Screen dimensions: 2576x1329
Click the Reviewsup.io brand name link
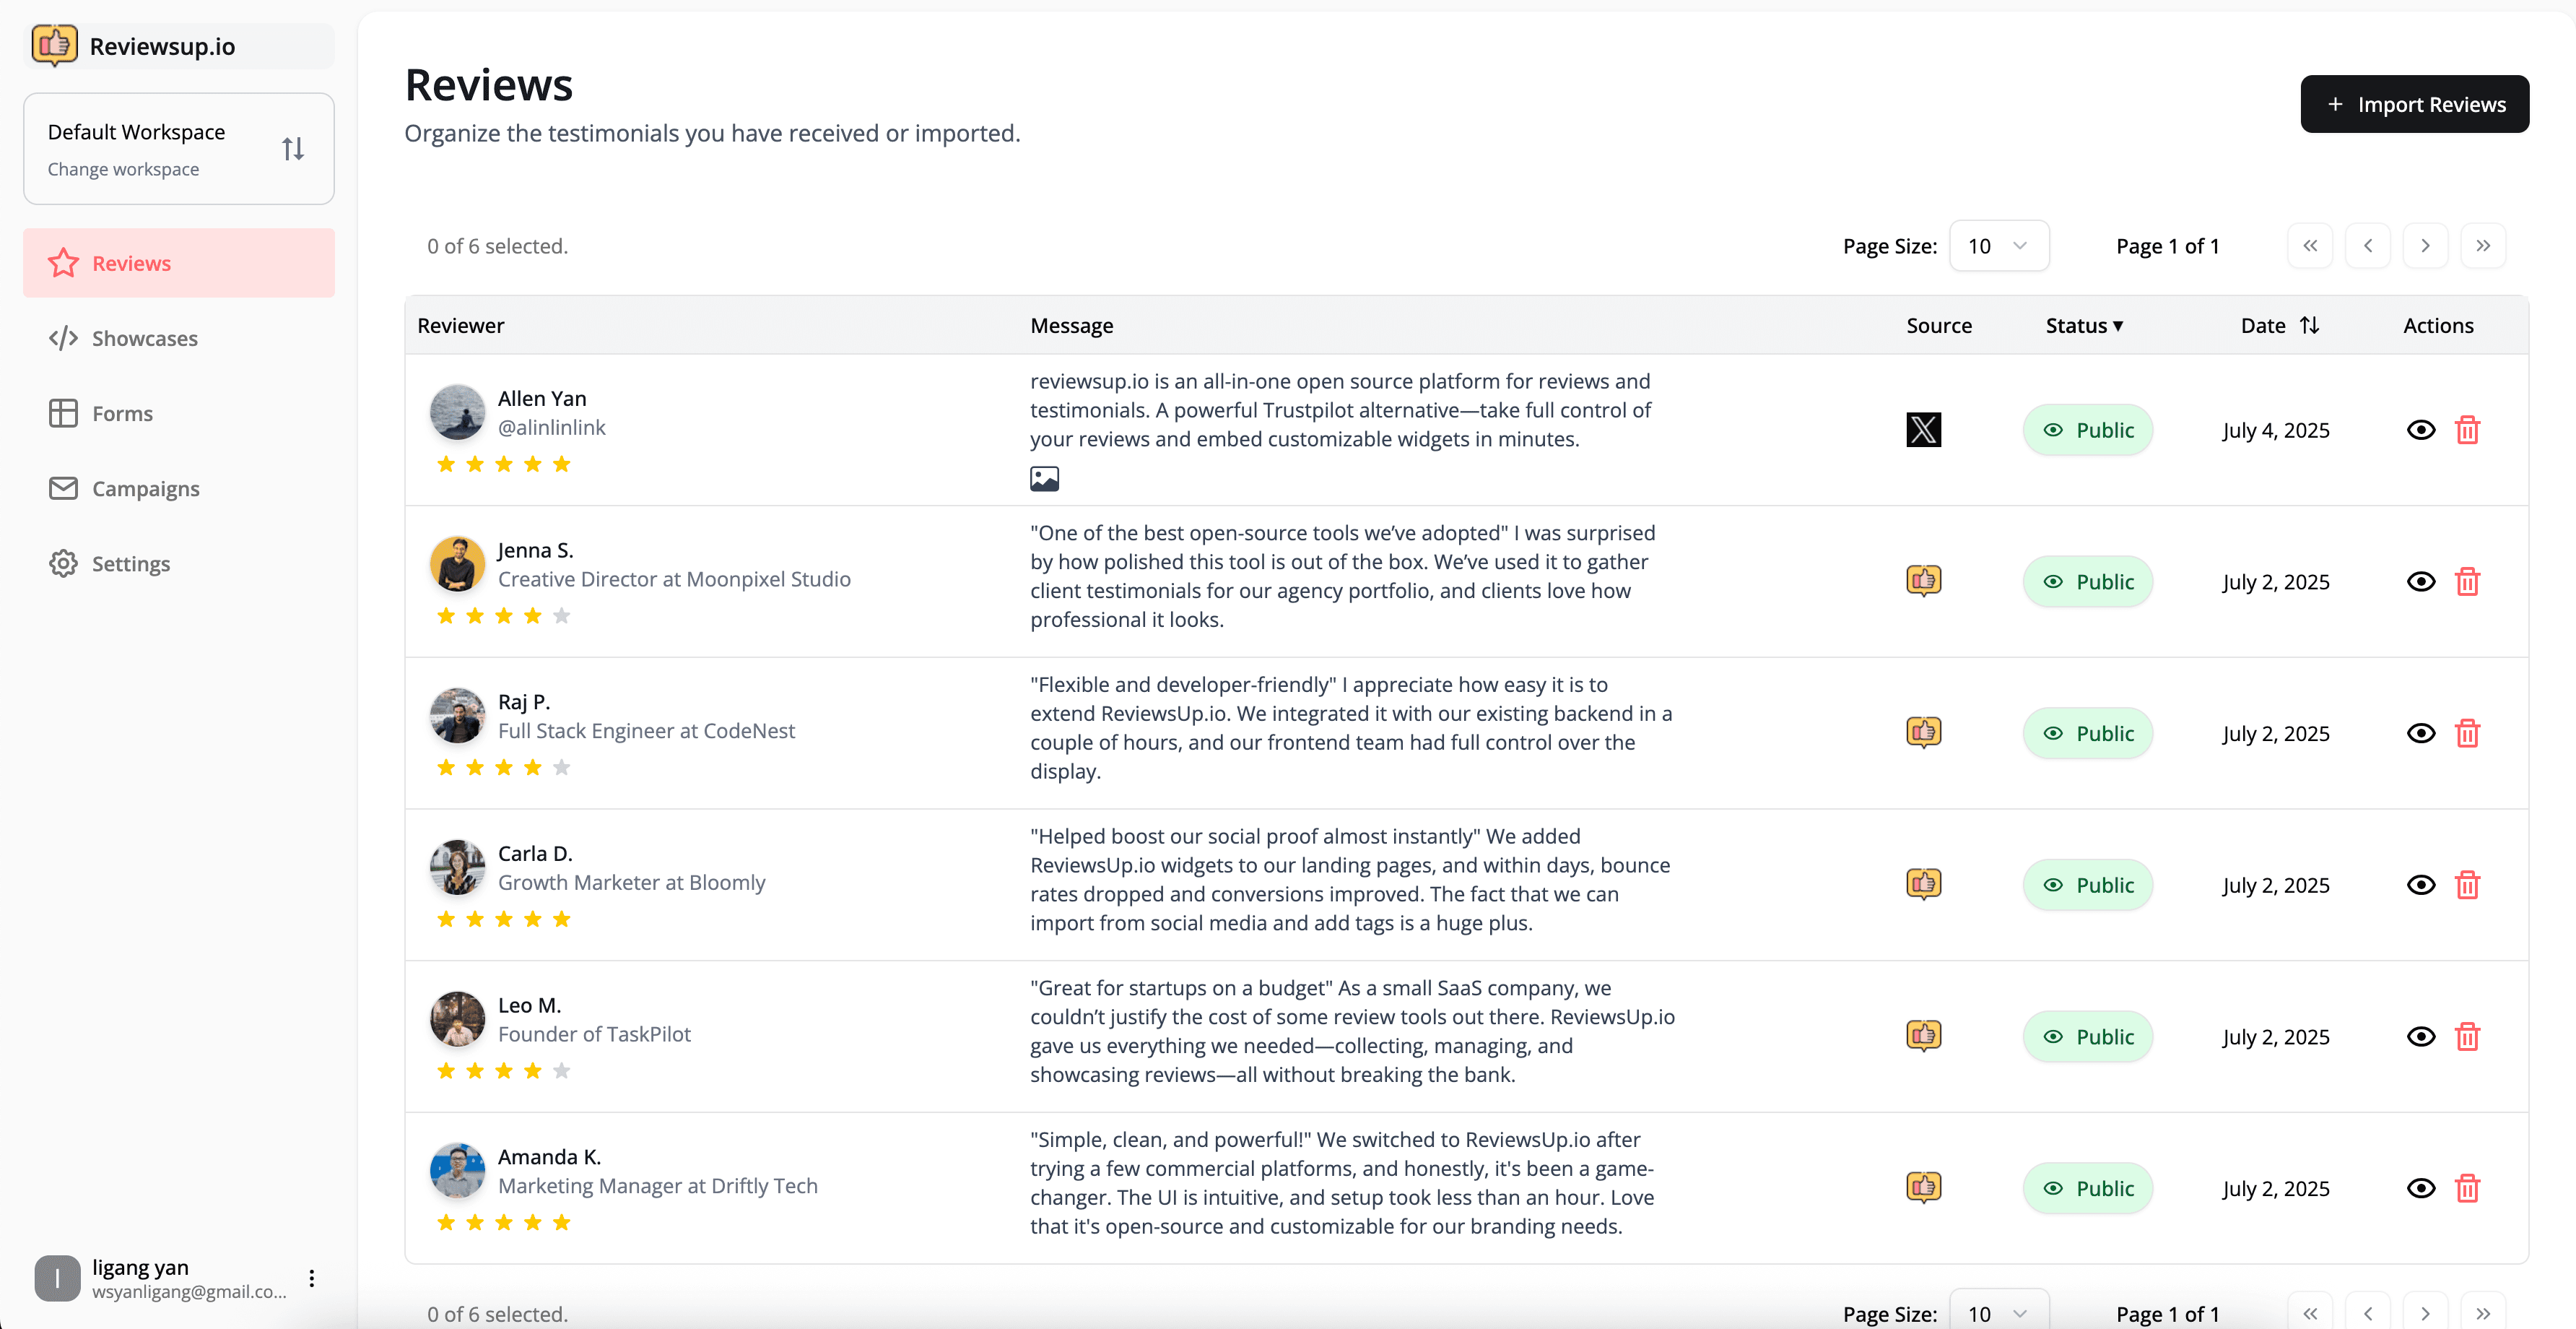tap(162, 46)
